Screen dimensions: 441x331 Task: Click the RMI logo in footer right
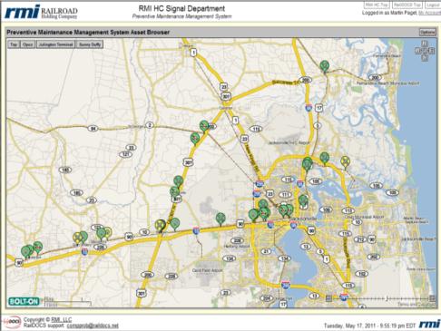click(429, 324)
